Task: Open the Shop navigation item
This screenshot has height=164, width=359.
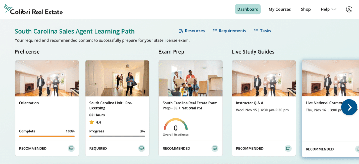Action: pos(306,9)
